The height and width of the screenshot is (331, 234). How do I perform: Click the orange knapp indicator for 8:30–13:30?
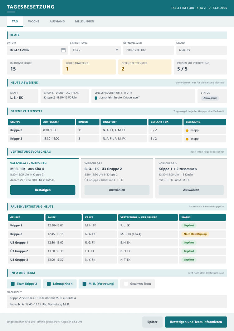point(187,131)
